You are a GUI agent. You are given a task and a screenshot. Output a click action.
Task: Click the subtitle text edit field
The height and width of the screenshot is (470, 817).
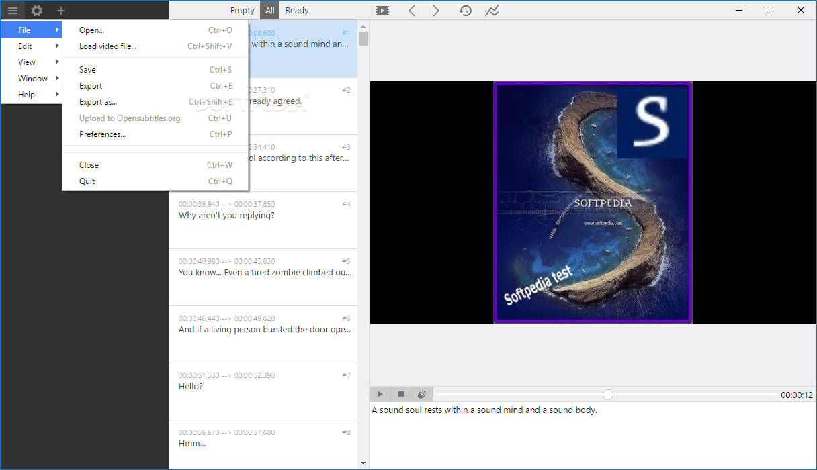tap(593, 436)
